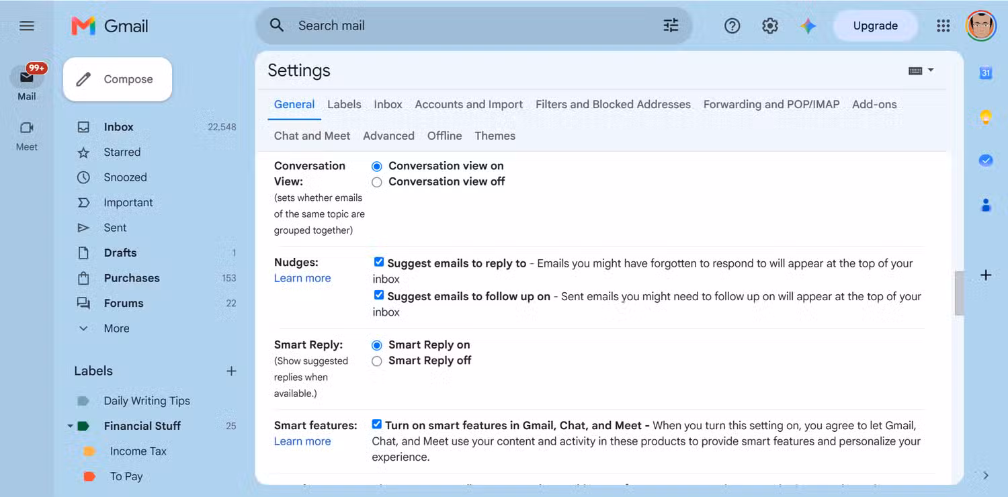Click the Forums chat icon

point(83,304)
